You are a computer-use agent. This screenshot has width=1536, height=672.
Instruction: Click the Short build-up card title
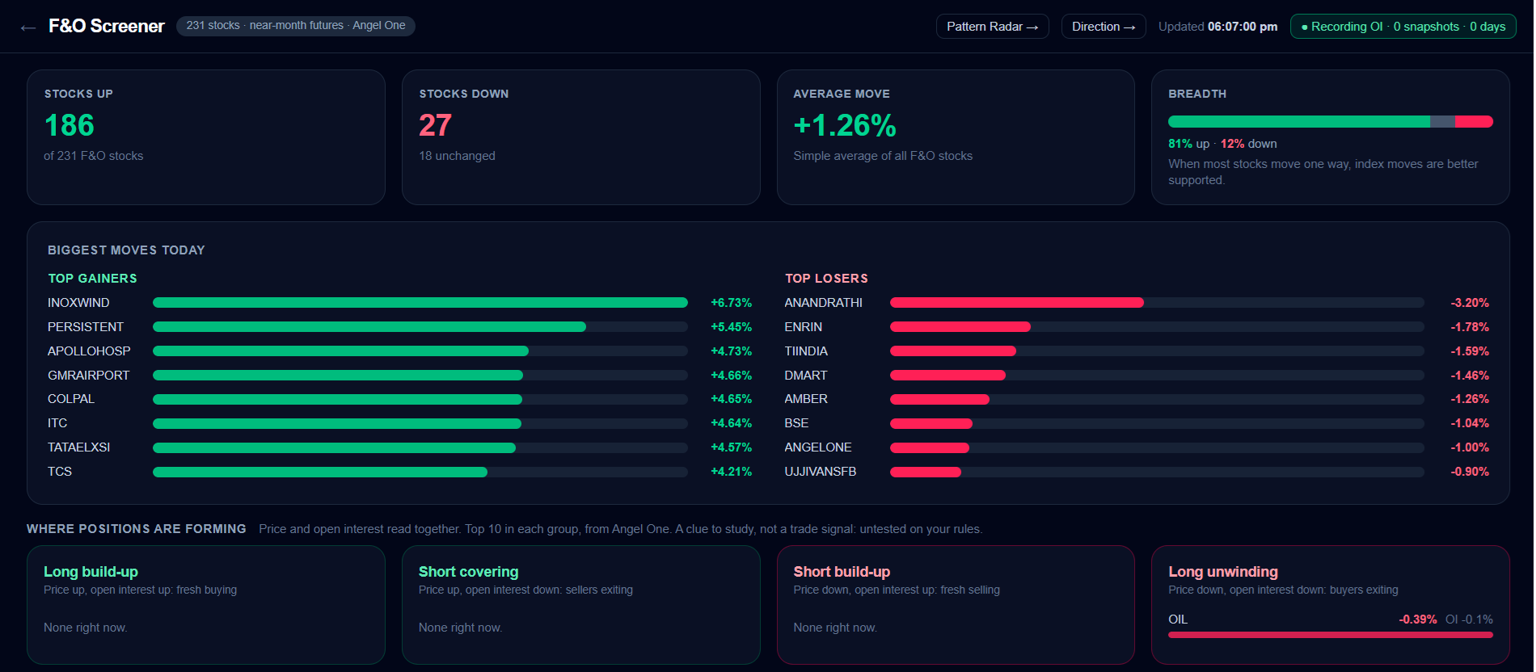tap(842, 572)
